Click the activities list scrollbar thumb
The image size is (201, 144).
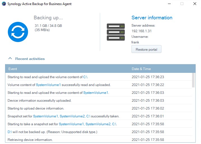click(193, 80)
